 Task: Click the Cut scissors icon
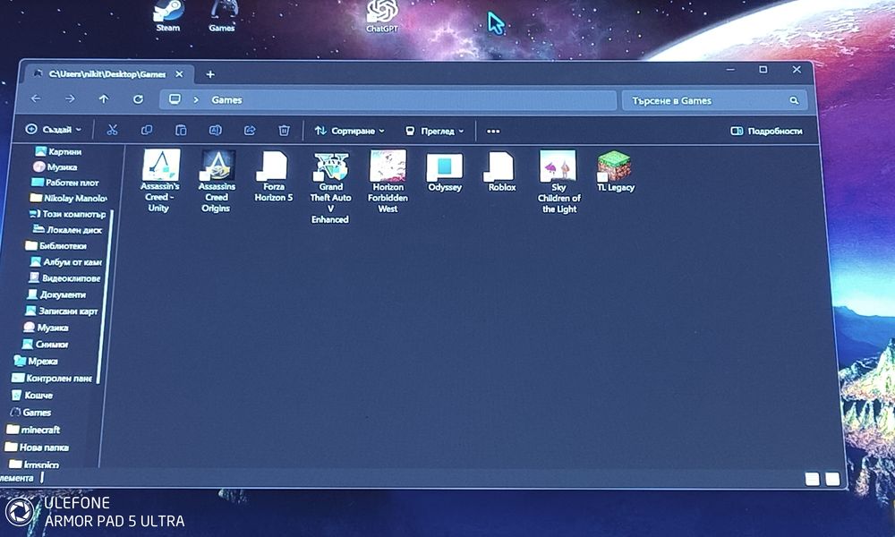[112, 130]
